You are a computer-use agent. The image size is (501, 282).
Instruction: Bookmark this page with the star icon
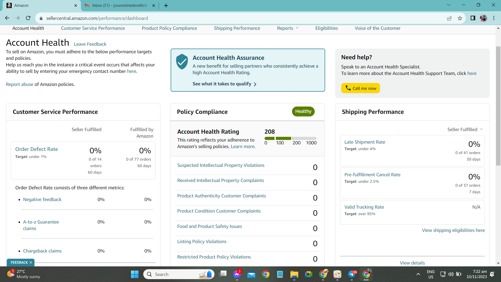tap(460, 18)
